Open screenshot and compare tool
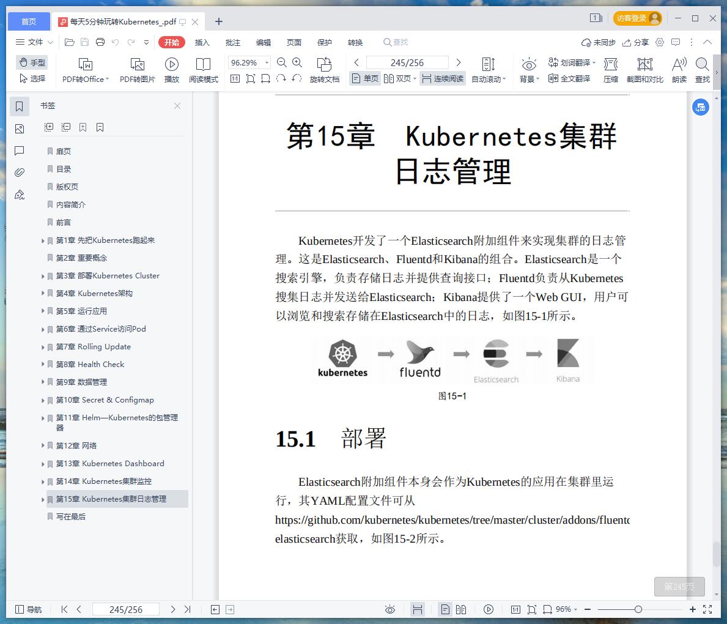 645,70
